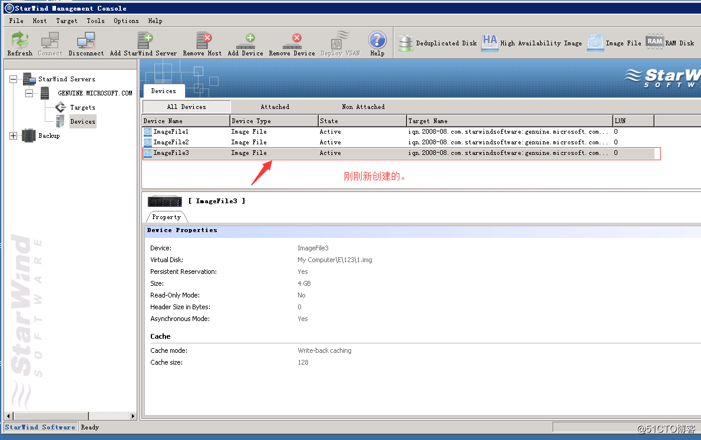The image size is (701, 440).
Task: Click the StarWind console title bar icon
Action: point(9,8)
